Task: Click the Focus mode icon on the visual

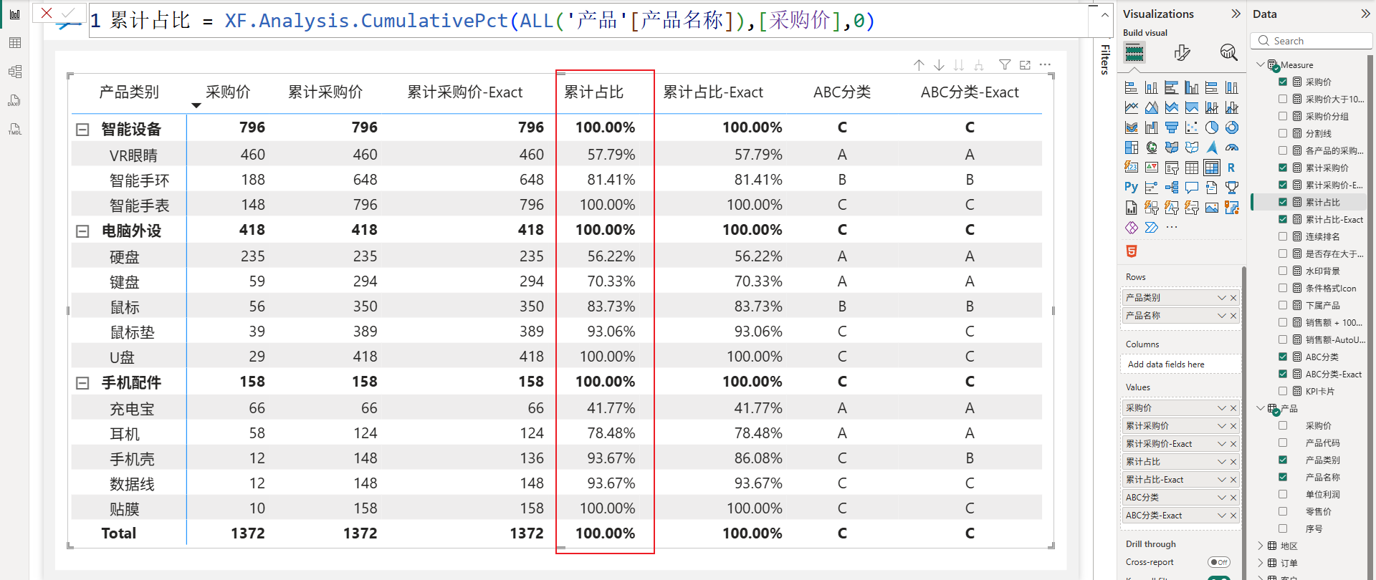Action: [1025, 65]
